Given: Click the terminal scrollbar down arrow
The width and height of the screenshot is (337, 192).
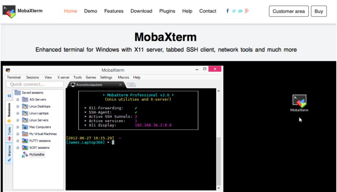Looking at the screenshot, I should coord(219,188).
